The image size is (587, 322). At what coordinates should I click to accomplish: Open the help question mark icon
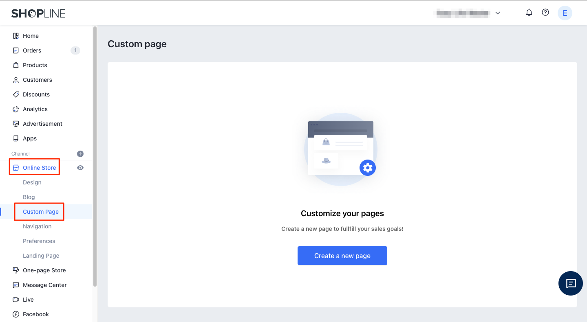(545, 13)
